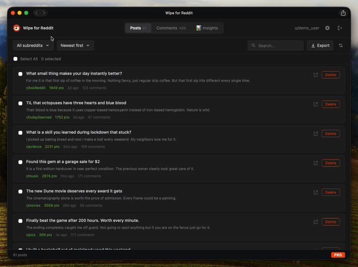Click the Search input field
Viewport: 358px width, 267px height.
(x=275, y=45)
